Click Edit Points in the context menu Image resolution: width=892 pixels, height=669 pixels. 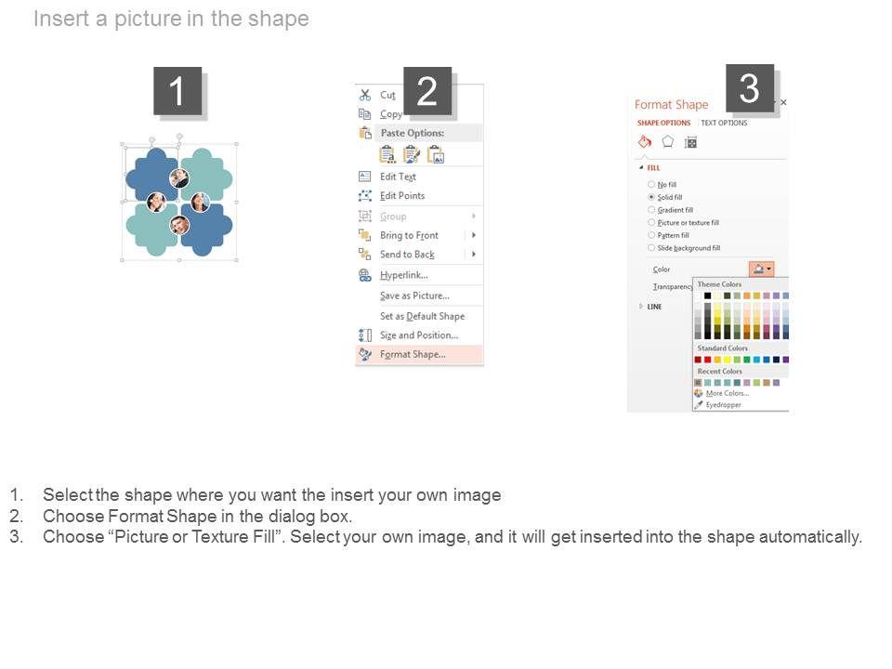coord(402,196)
